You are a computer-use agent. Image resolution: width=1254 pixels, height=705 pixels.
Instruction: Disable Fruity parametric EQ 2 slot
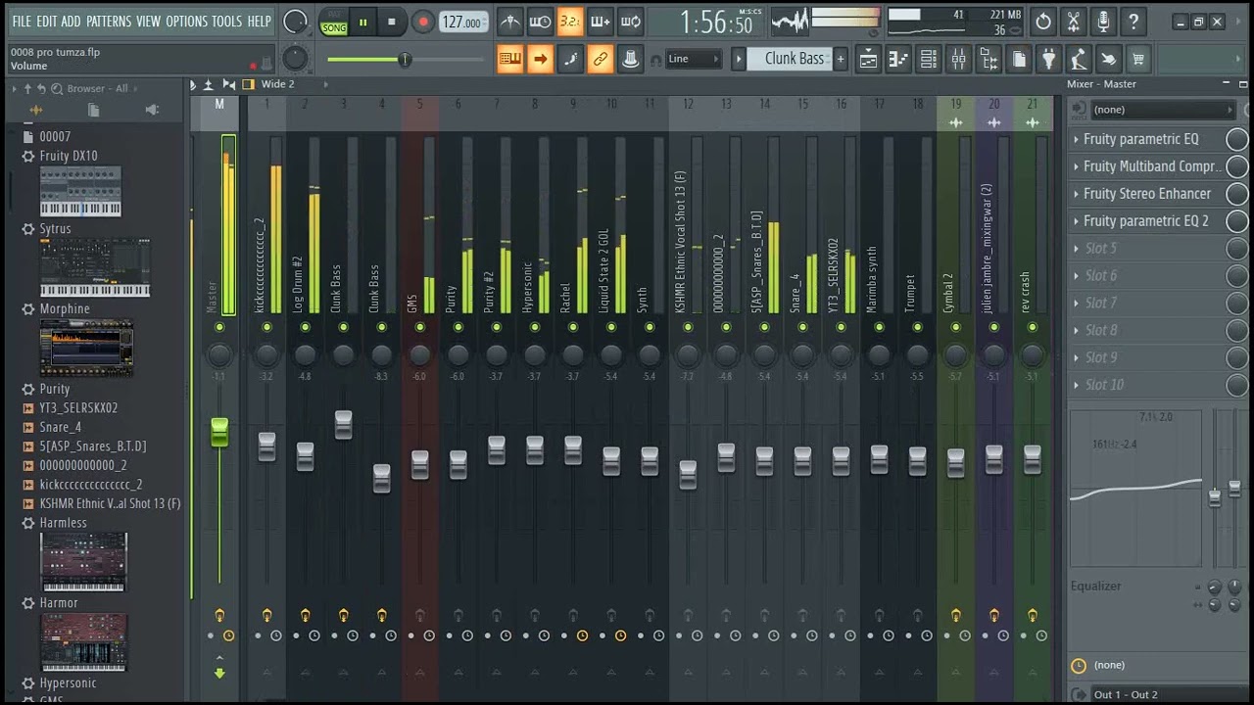pos(1237,221)
